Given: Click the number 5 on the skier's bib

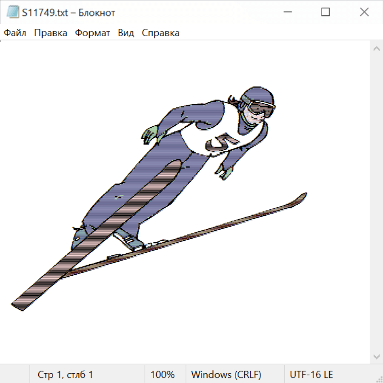Looking at the screenshot, I should 221,143.
